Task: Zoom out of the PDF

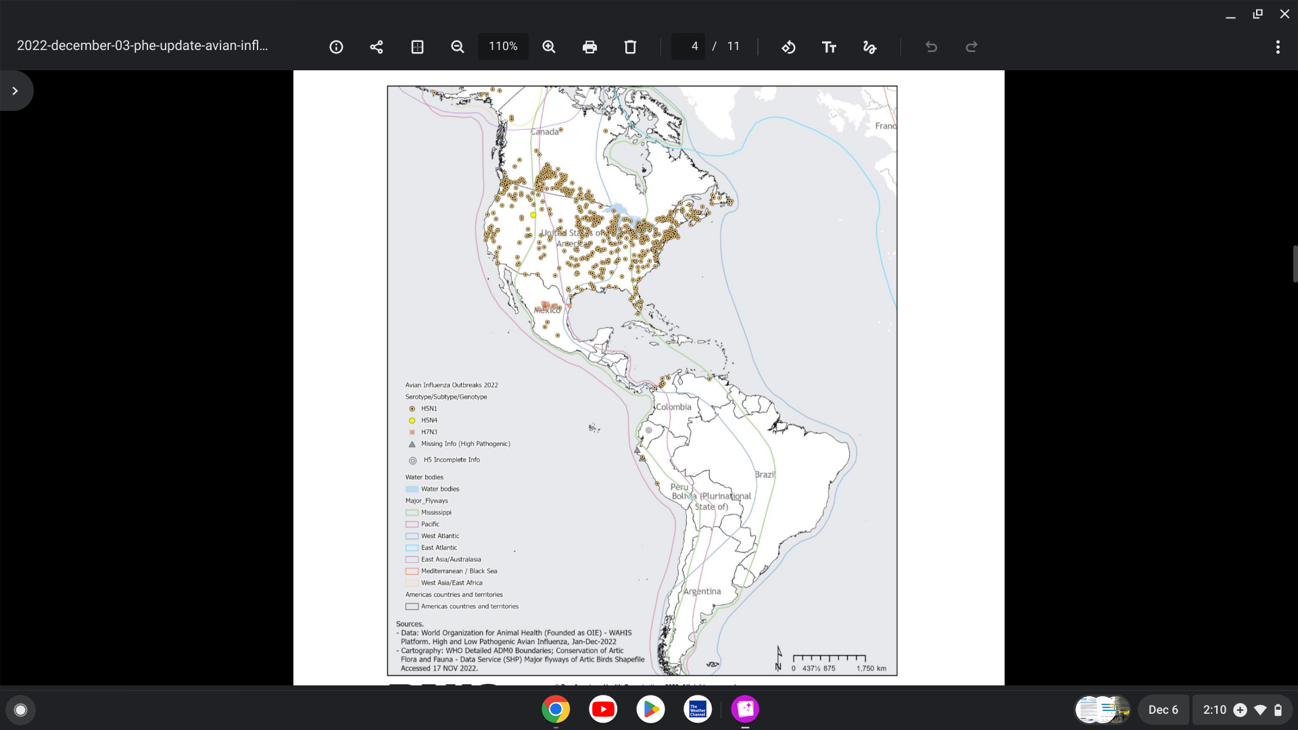Action: click(458, 47)
